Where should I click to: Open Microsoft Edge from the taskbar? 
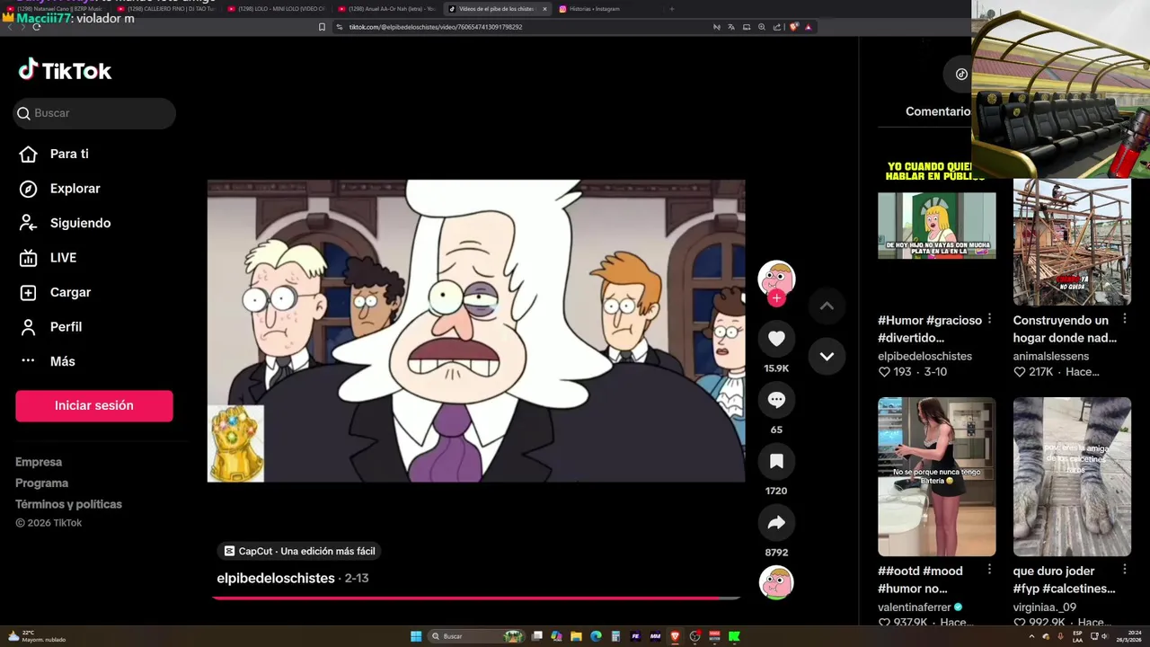coord(596,636)
